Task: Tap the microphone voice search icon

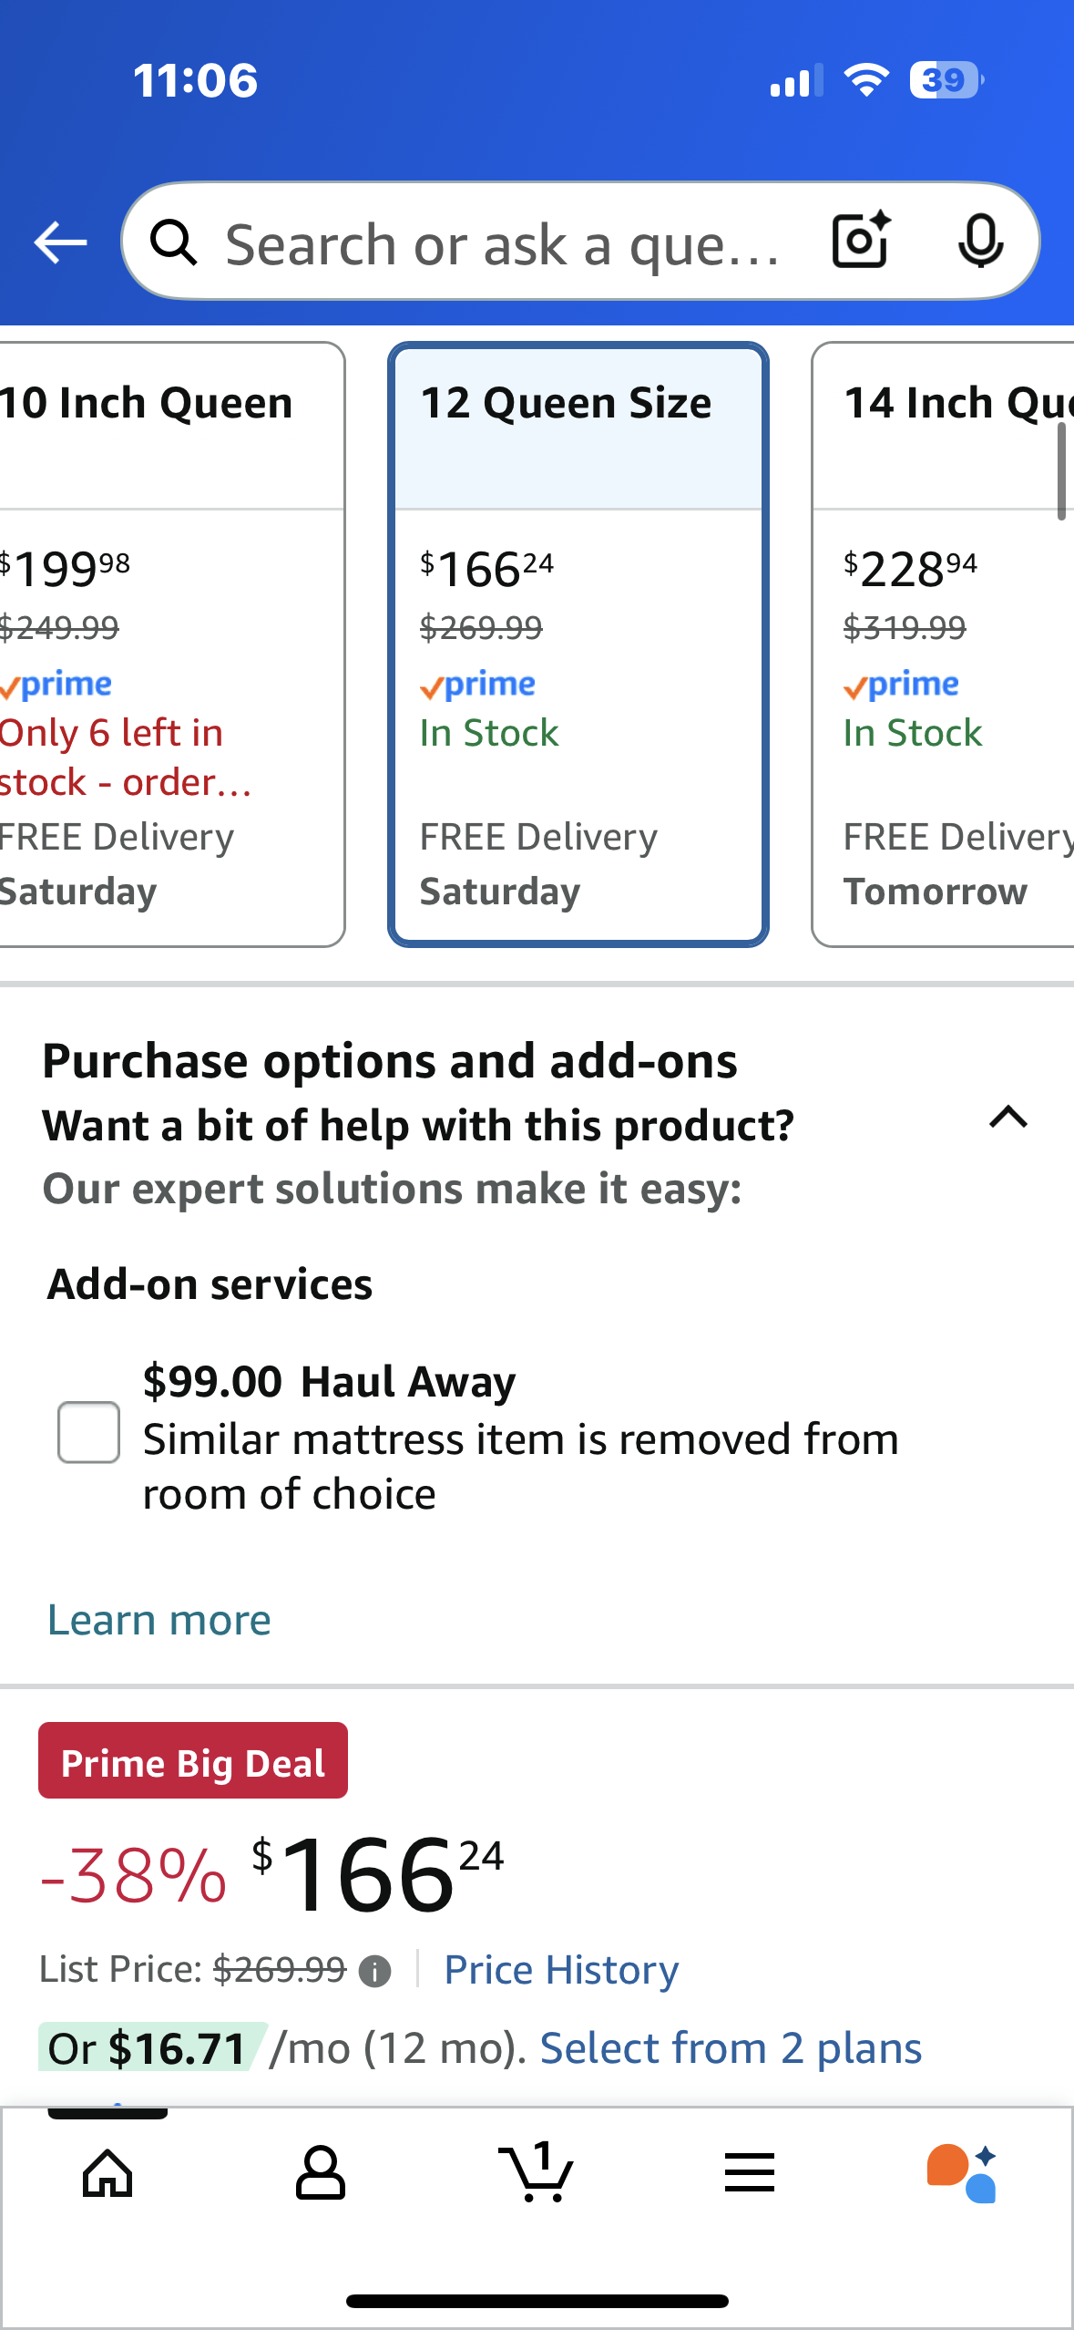Action: [980, 241]
